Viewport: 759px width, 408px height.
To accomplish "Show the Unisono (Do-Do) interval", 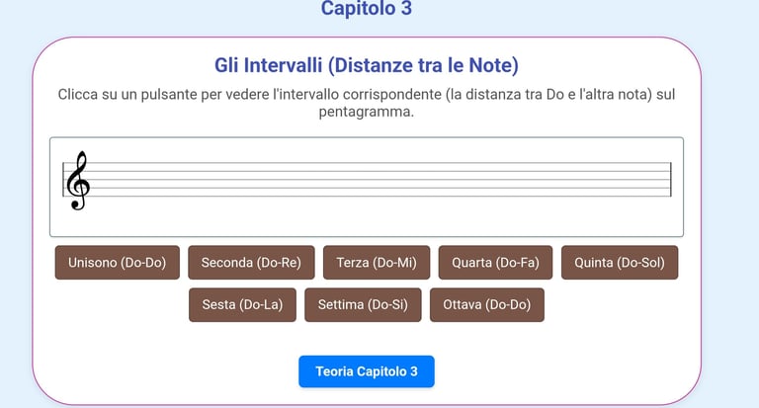I will coord(118,263).
